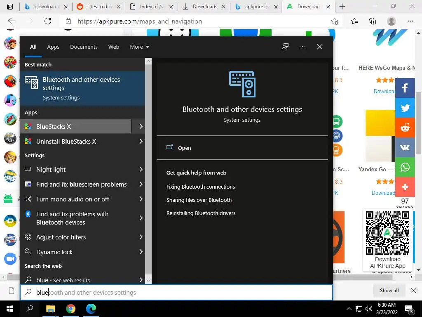The width and height of the screenshot is (422, 317).
Task: Open the Edge profile avatar
Action: [x=392, y=21]
